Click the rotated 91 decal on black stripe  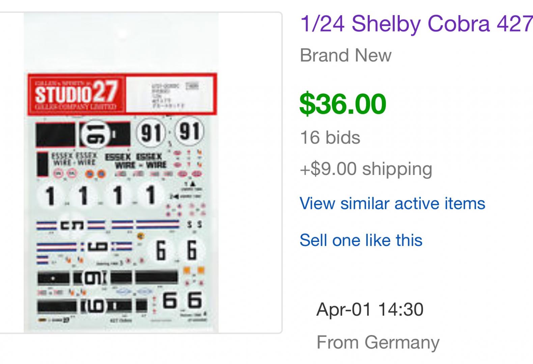pyautogui.click(x=95, y=134)
